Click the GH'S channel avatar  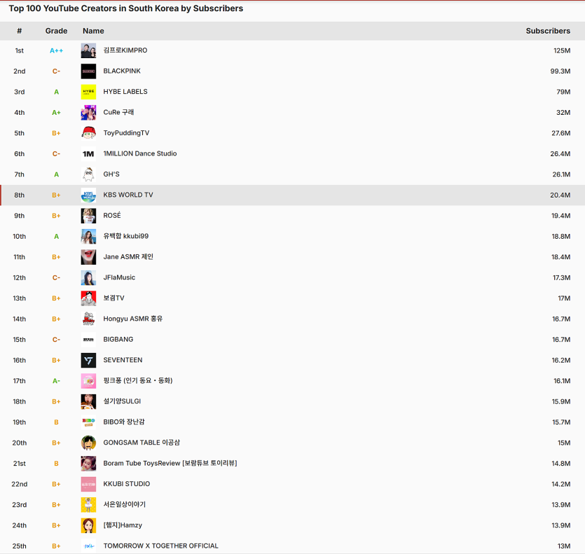coord(88,174)
